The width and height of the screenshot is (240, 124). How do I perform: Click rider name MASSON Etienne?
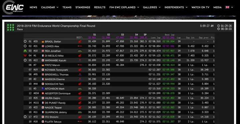(x=55, y=79)
